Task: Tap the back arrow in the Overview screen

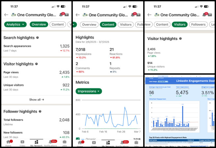Action: point(6,15)
